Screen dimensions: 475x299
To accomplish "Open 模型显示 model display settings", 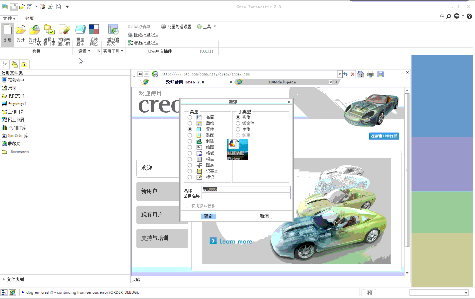I will (80, 34).
